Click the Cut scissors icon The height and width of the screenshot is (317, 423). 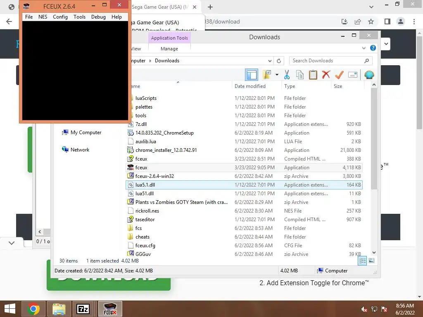click(x=287, y=75)
